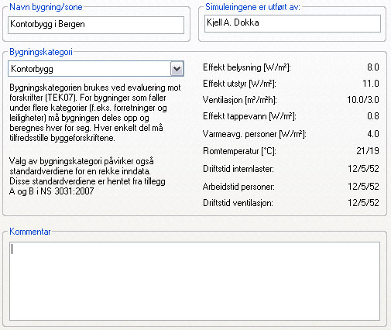Viewport: 391px width, 330px height.
Task: Click the NS 3031:2007 standardverdier note
Action: click(87, 176)
